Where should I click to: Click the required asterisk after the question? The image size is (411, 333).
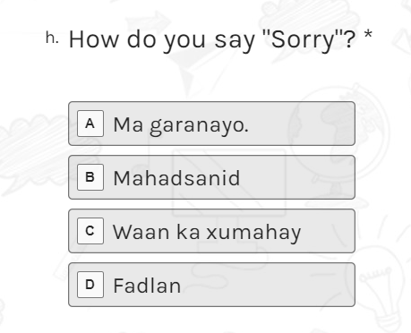tap(368, 35)
